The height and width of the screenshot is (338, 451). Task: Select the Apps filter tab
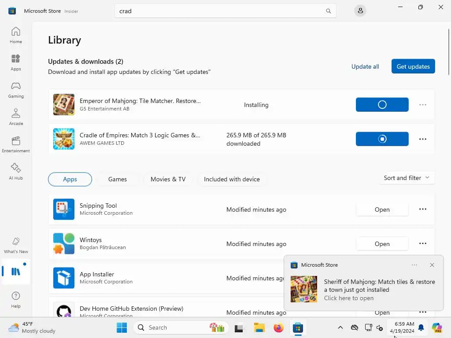point(70,180)
